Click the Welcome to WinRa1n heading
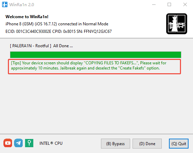193x153 pixels. tap(27, 17)
